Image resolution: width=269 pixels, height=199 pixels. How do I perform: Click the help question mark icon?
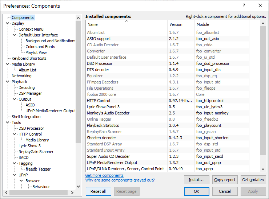244,6
